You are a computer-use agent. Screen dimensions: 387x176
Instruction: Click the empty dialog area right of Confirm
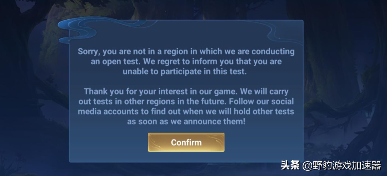point(264,142)
